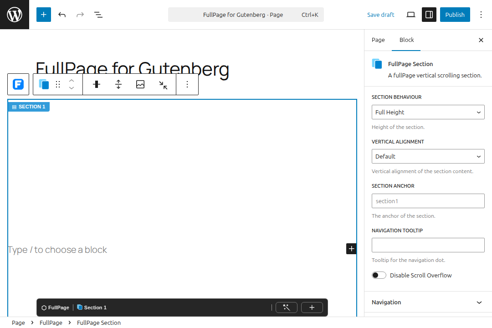Toggle the Disable Scroll Overflow switch
The image size is (492, 328).
(379, 275)
